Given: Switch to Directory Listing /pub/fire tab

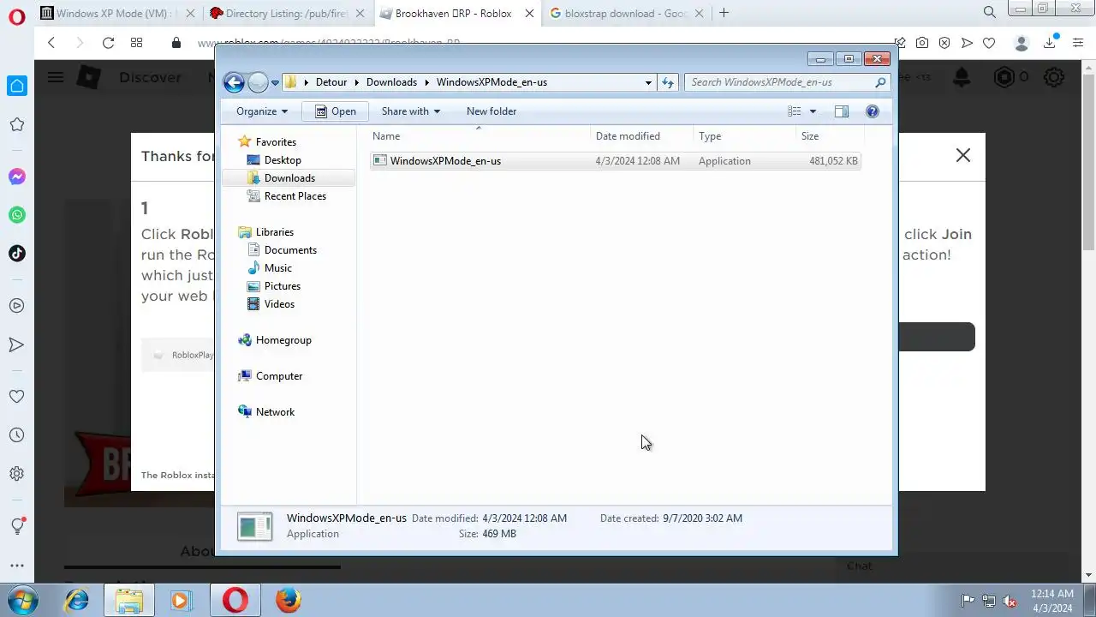Looking at the screenshot, I should tap(287, 13).
